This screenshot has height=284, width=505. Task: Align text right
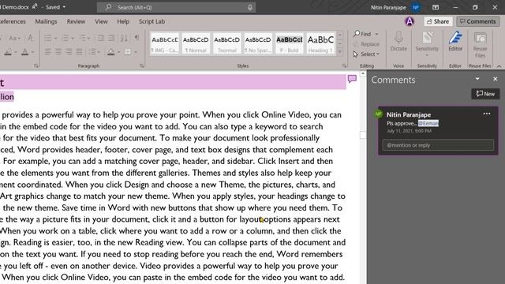tap(69, 51)
